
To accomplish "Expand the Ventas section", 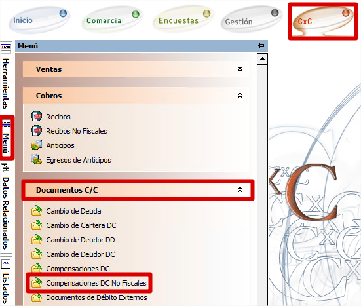I will pos(240,69).
